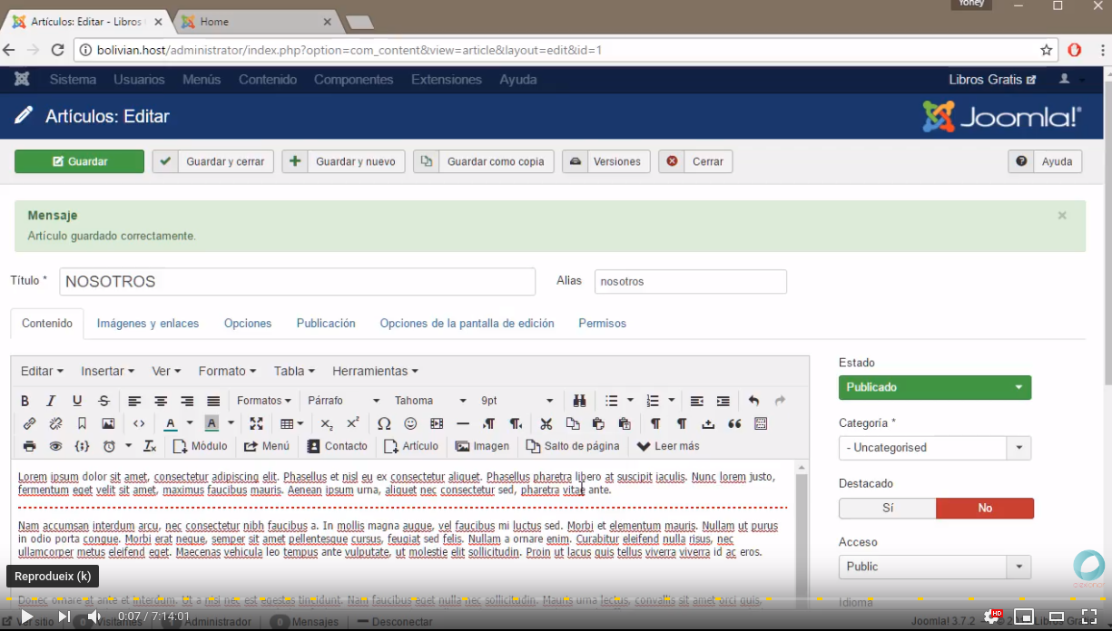Insert an anchor bookmark
1112x631 pixels.
pos(82,423)
